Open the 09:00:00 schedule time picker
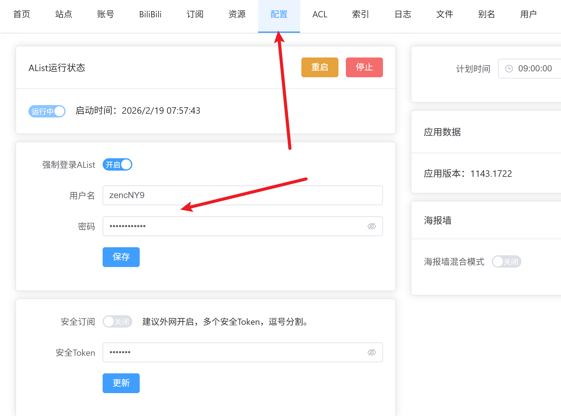 pos(535,69)
